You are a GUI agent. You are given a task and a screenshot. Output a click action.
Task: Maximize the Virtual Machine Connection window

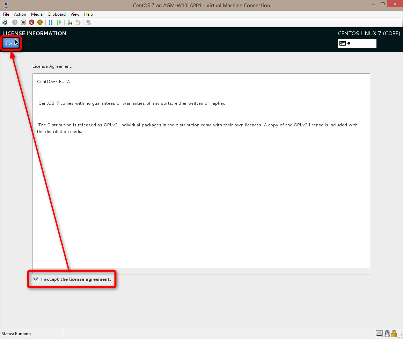[383, 5]
